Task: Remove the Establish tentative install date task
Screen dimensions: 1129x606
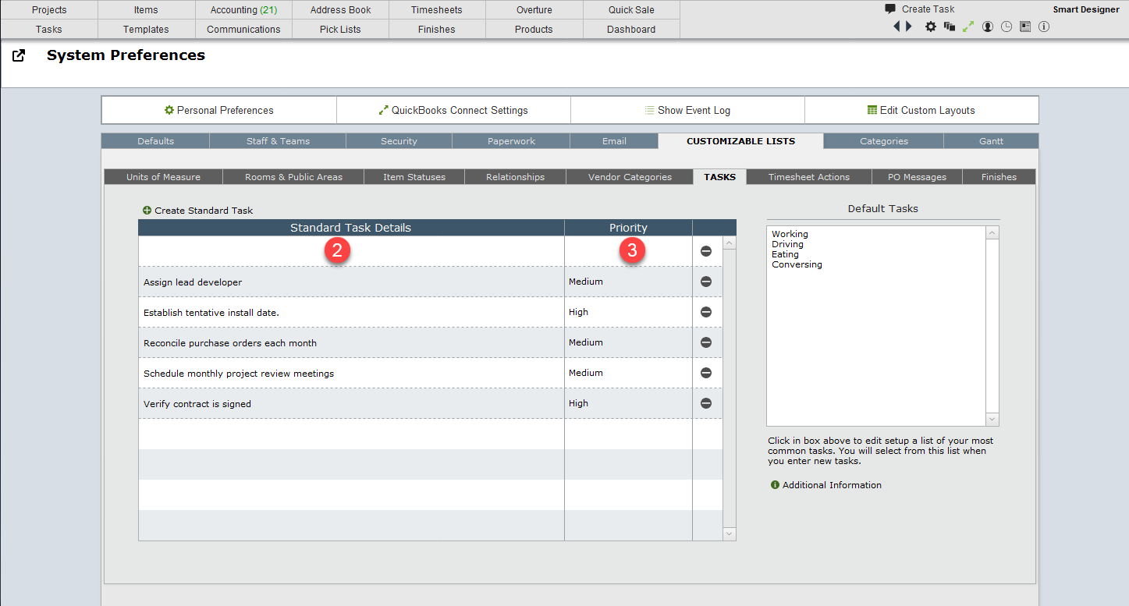Action: (x=706, y=312)
